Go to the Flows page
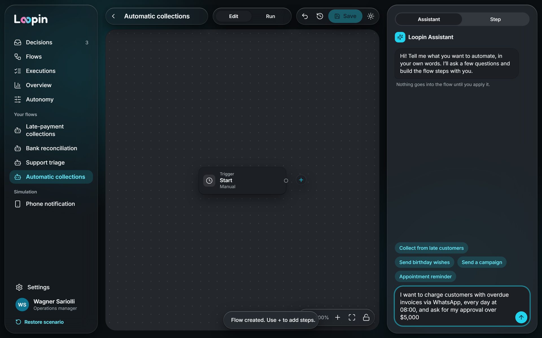542x338 pixels. pos(51,57)
